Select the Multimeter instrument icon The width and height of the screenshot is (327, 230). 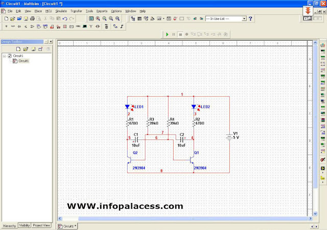point(323,45)
